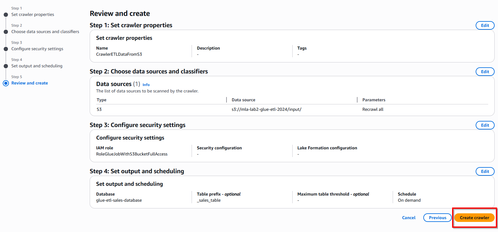This screenshot has height=232, width=498.
Task: Go back with the Previous button
Action: [437, 218]
